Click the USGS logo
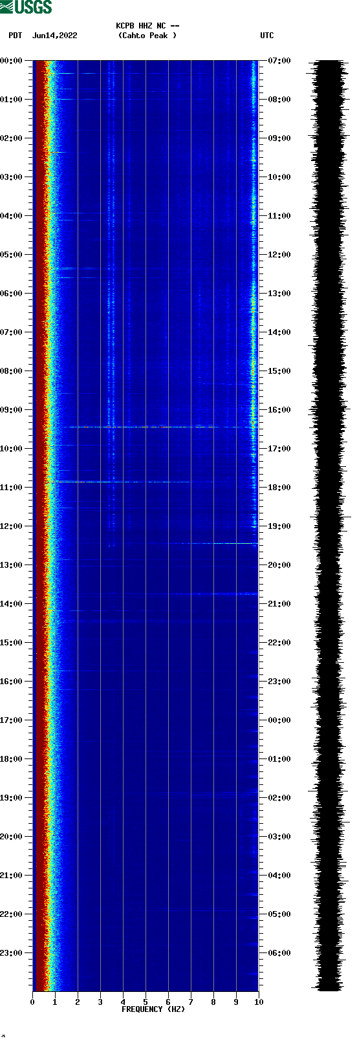Image resolution: width=357 pixels, height=1043 pixels. (x=26, y=7)
